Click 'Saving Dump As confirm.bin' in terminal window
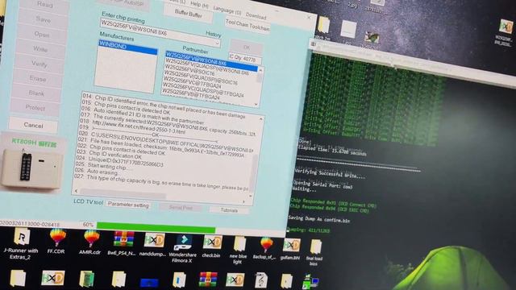The height and width of the screenshot is (290, 516). [319, 219]
